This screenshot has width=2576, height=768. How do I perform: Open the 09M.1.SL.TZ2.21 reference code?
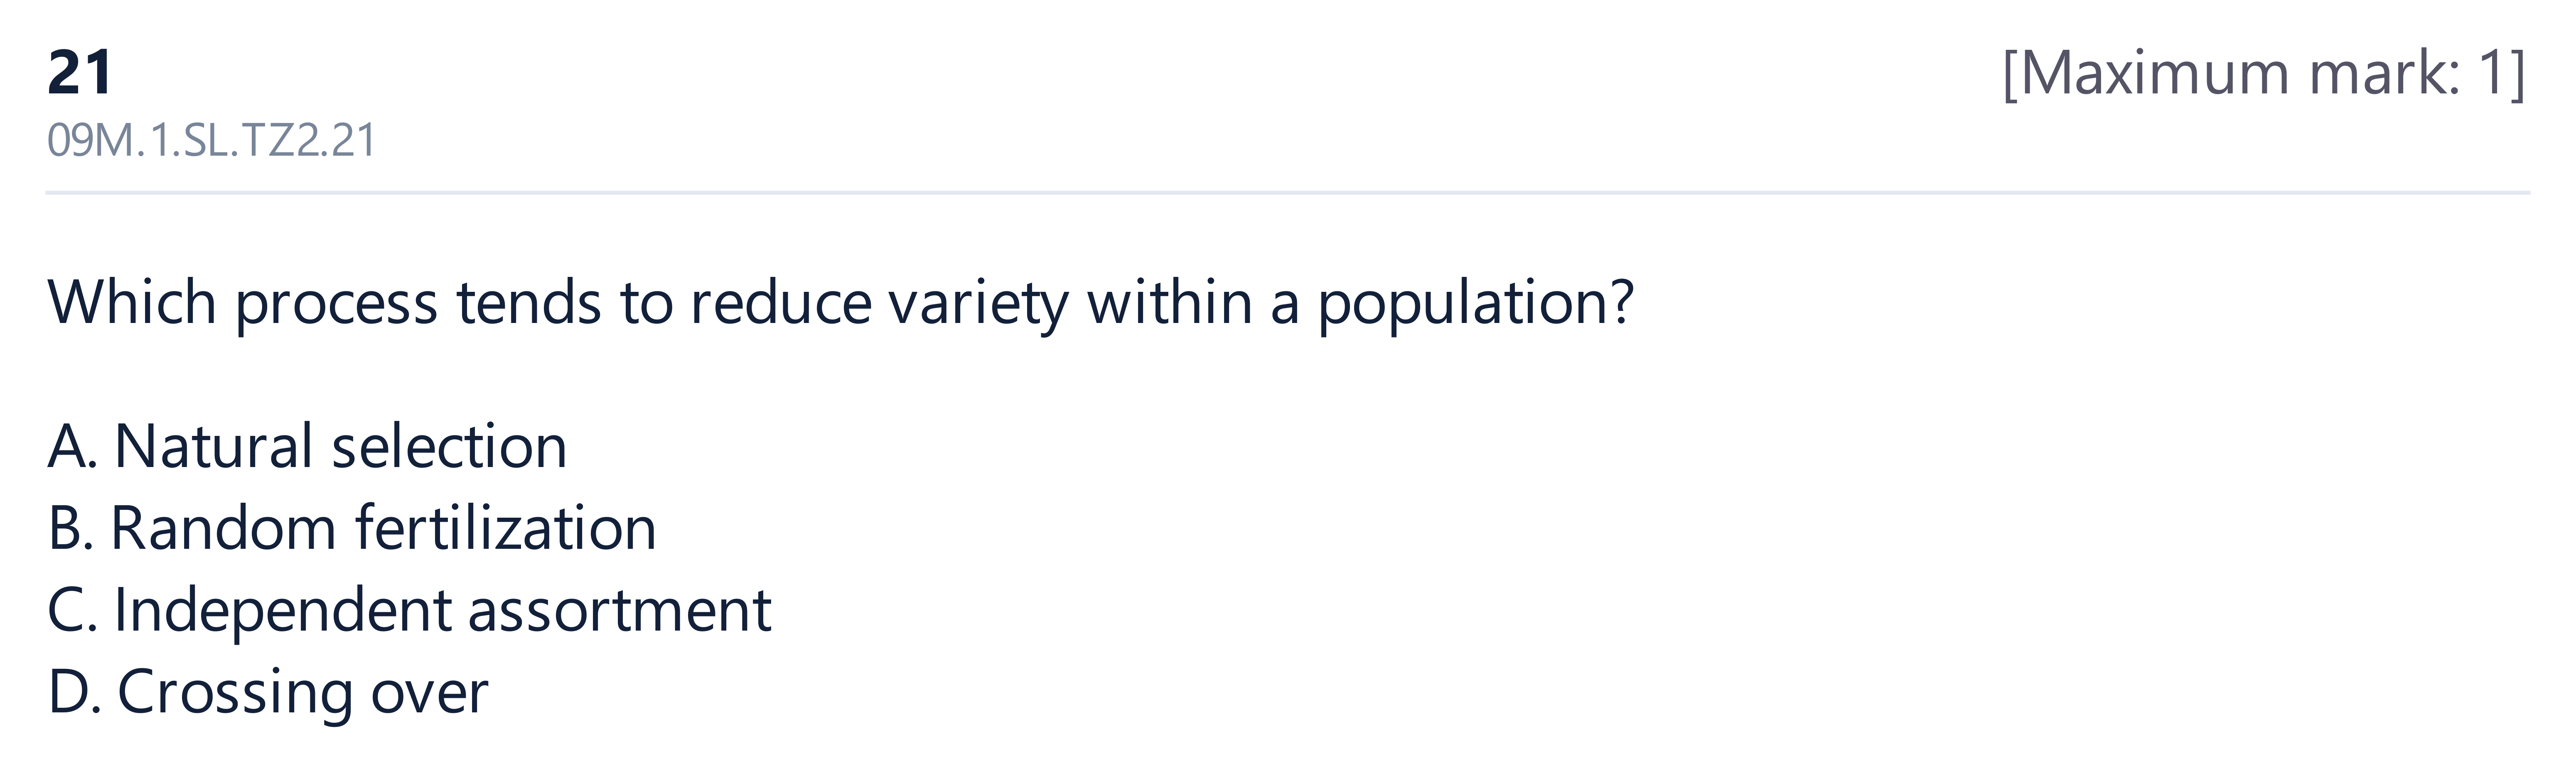coord(211,140)
